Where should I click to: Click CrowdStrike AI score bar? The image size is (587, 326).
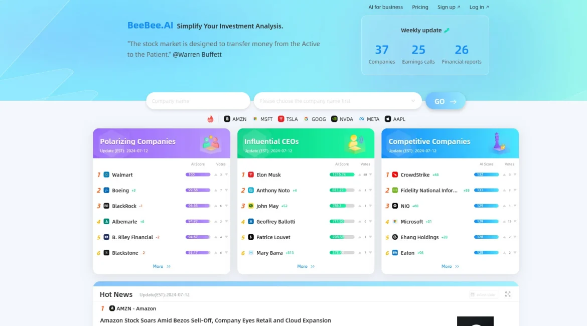pyautogui.click(x=486, y=175)
